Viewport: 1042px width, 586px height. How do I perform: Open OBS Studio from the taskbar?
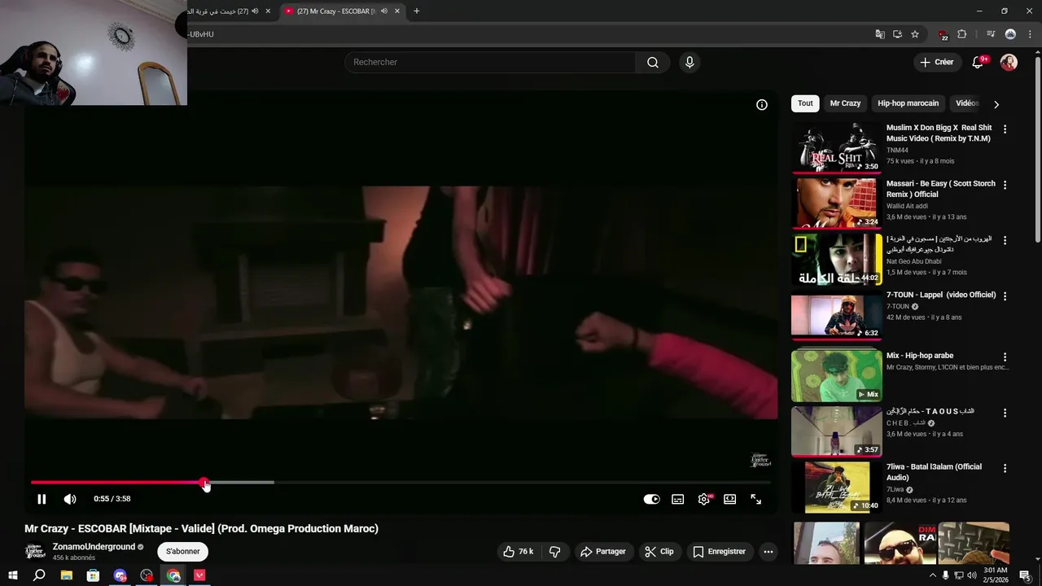(x=147, y=575)
